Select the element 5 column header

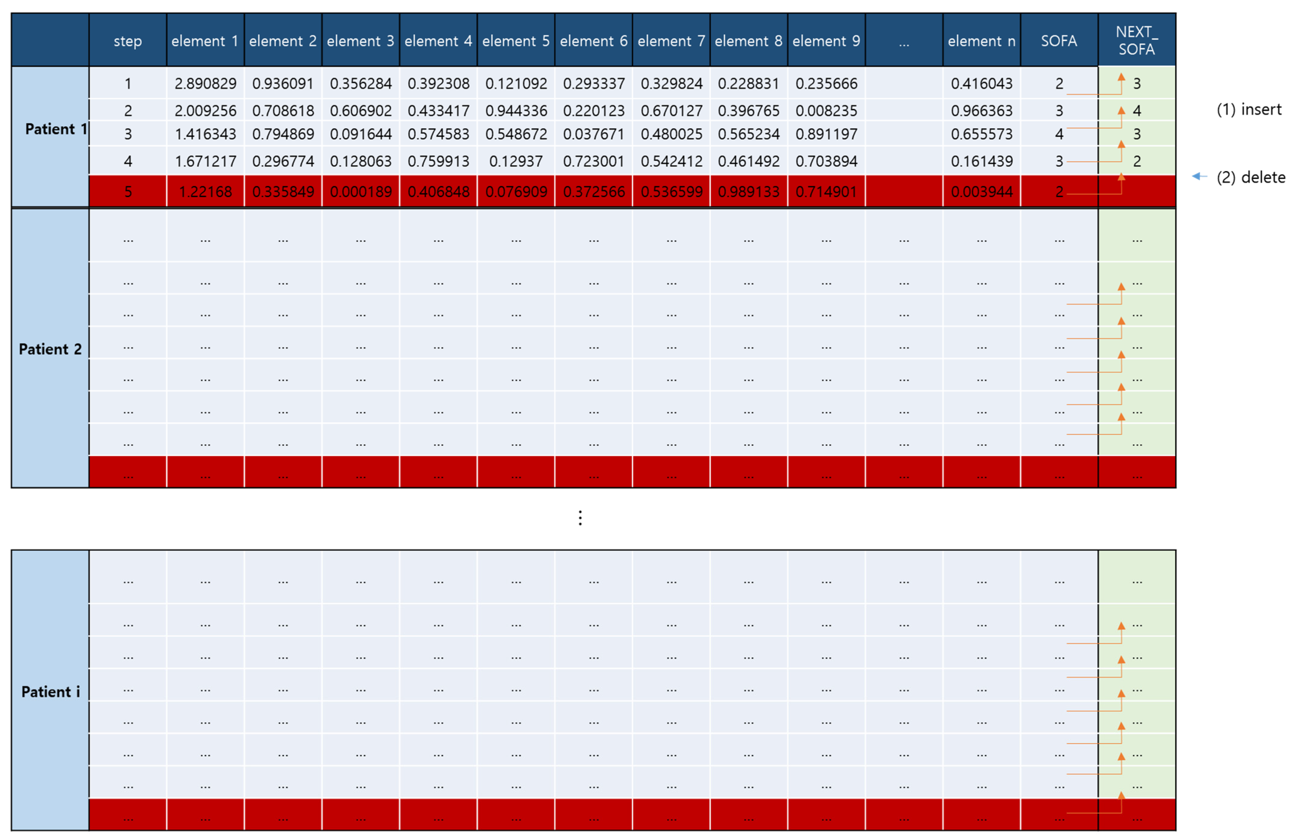click(515, 41)
